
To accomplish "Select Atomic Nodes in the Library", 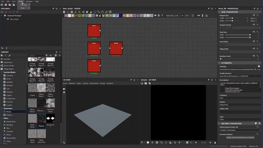I will point(9,66).
